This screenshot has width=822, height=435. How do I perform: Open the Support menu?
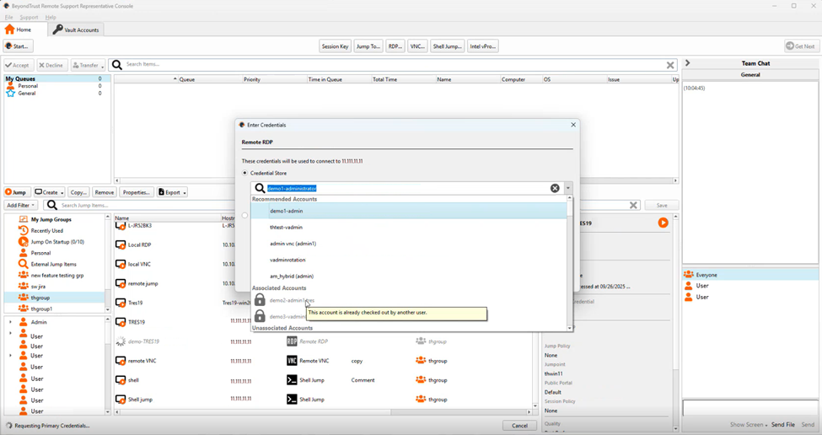click(x=29, y=17)
